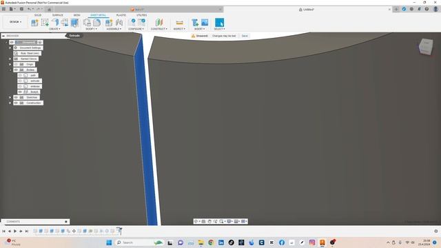441x248 pixels.
Task: Click the New Component icon in Create
Action: tap(34, 23)
